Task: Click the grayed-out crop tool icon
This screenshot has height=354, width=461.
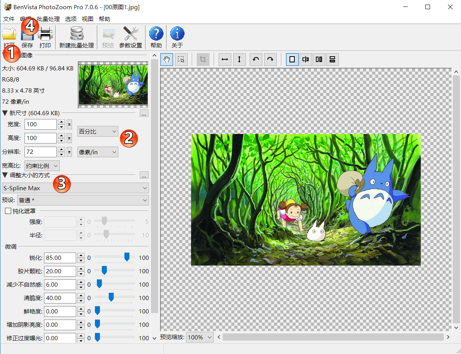Action: pos(203,59)
